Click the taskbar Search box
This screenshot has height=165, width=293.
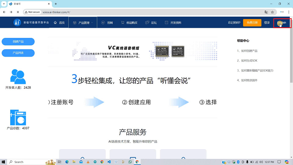pos(32,162)
